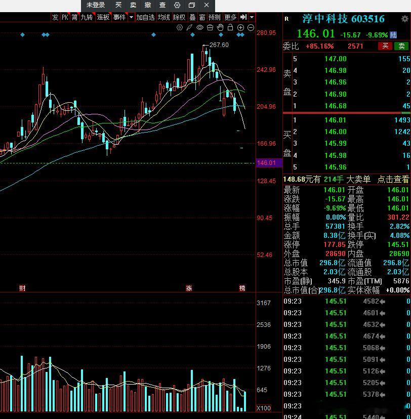The width and height of the screenshot is (411, 419).
Task: Open the 事件 events tool
Action: [119, 17]
